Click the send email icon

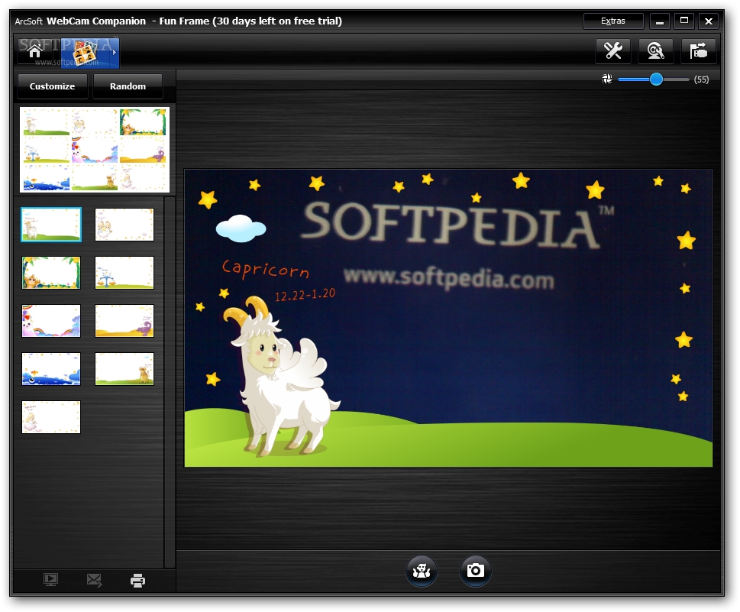click(95, 581)
